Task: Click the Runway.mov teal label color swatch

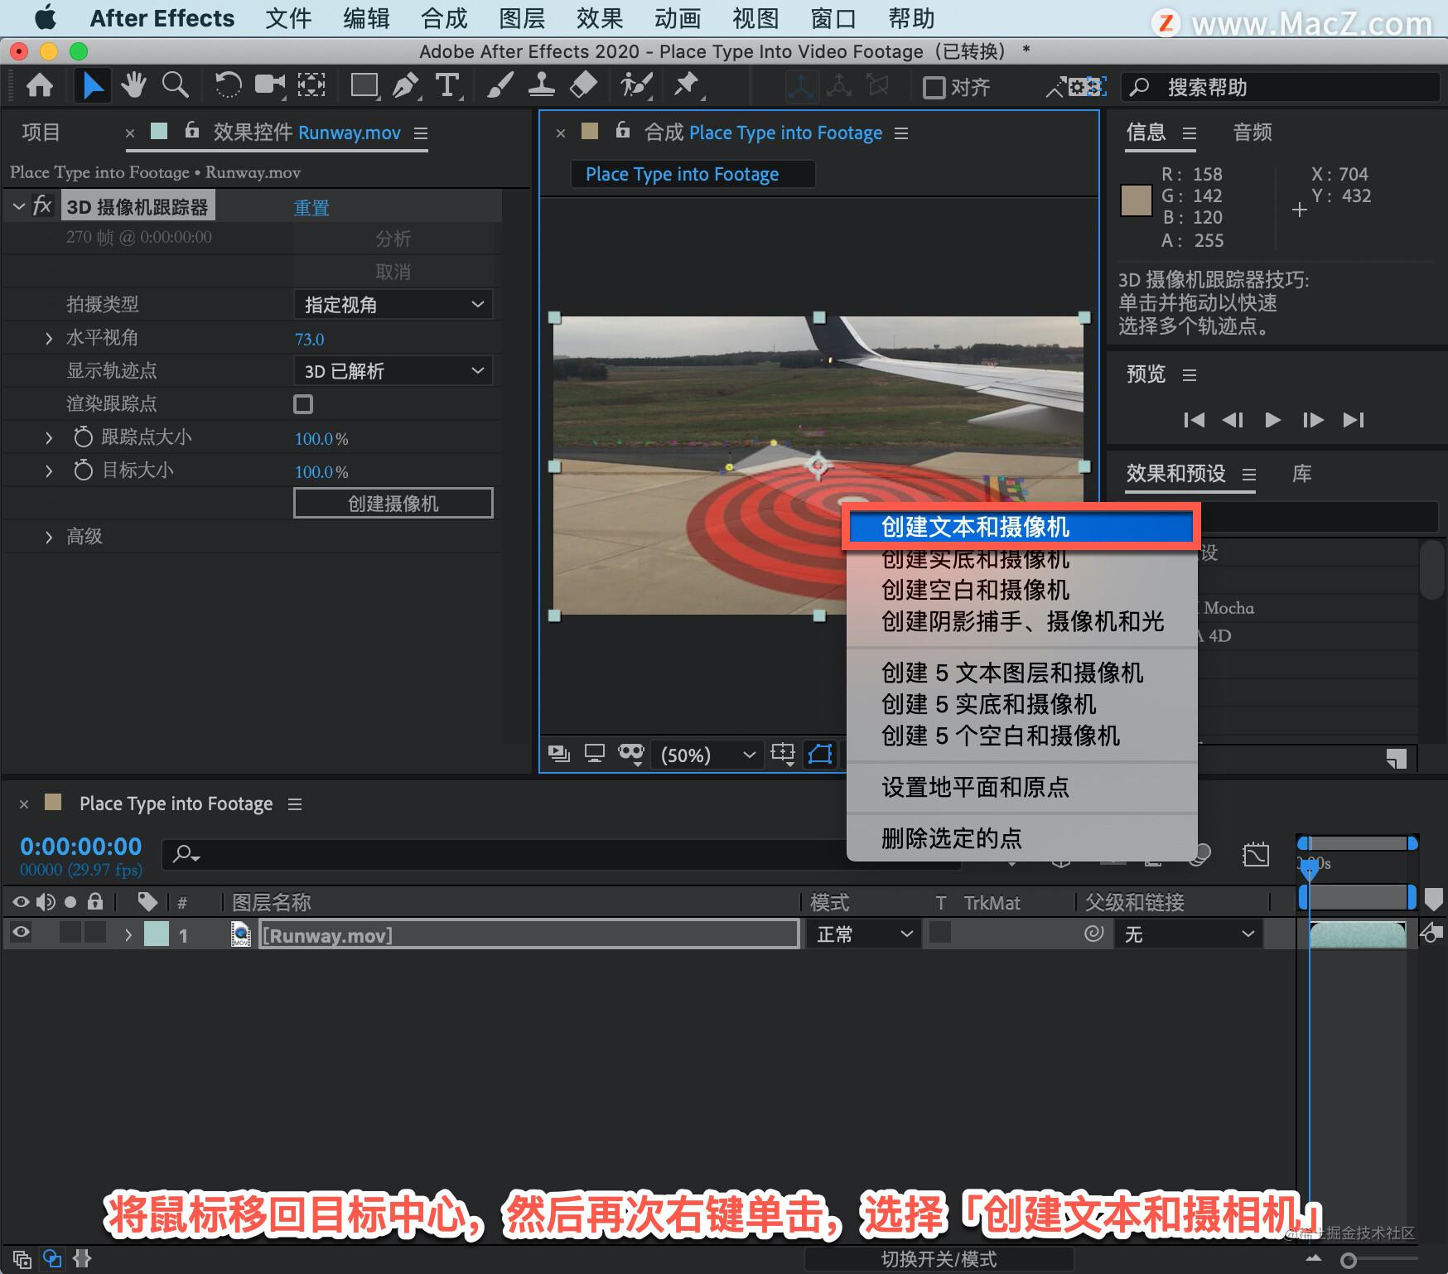Action: tap(157, 934)
